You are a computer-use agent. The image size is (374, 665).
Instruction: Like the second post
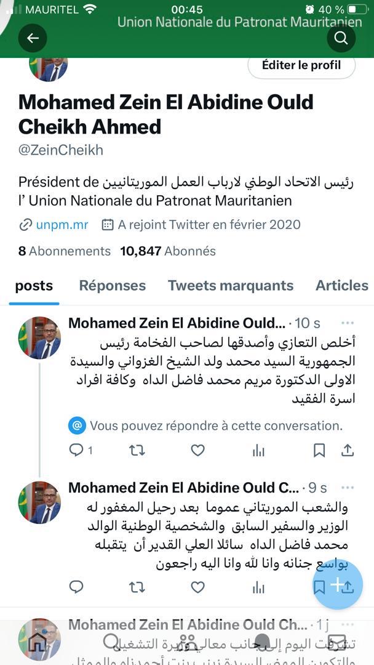pos(197,587)
